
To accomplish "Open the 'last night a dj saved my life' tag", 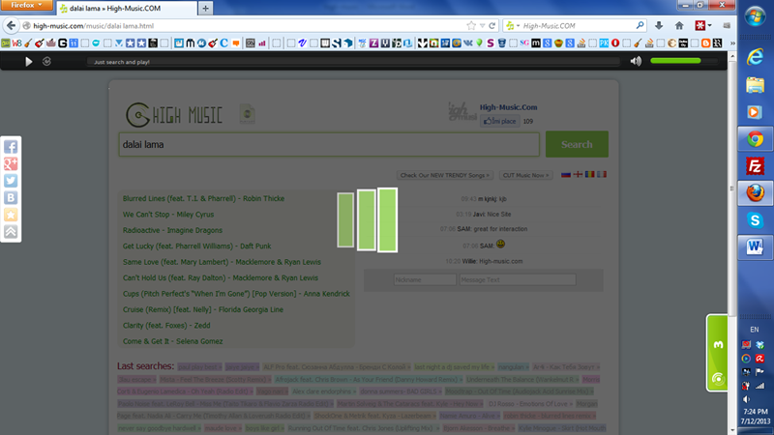I will (454, 367).
